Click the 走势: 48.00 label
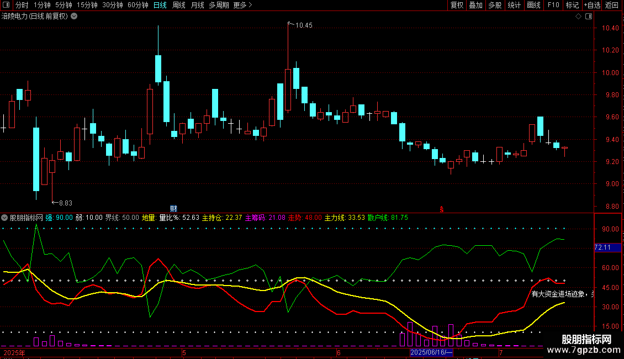 pos(305,218)
